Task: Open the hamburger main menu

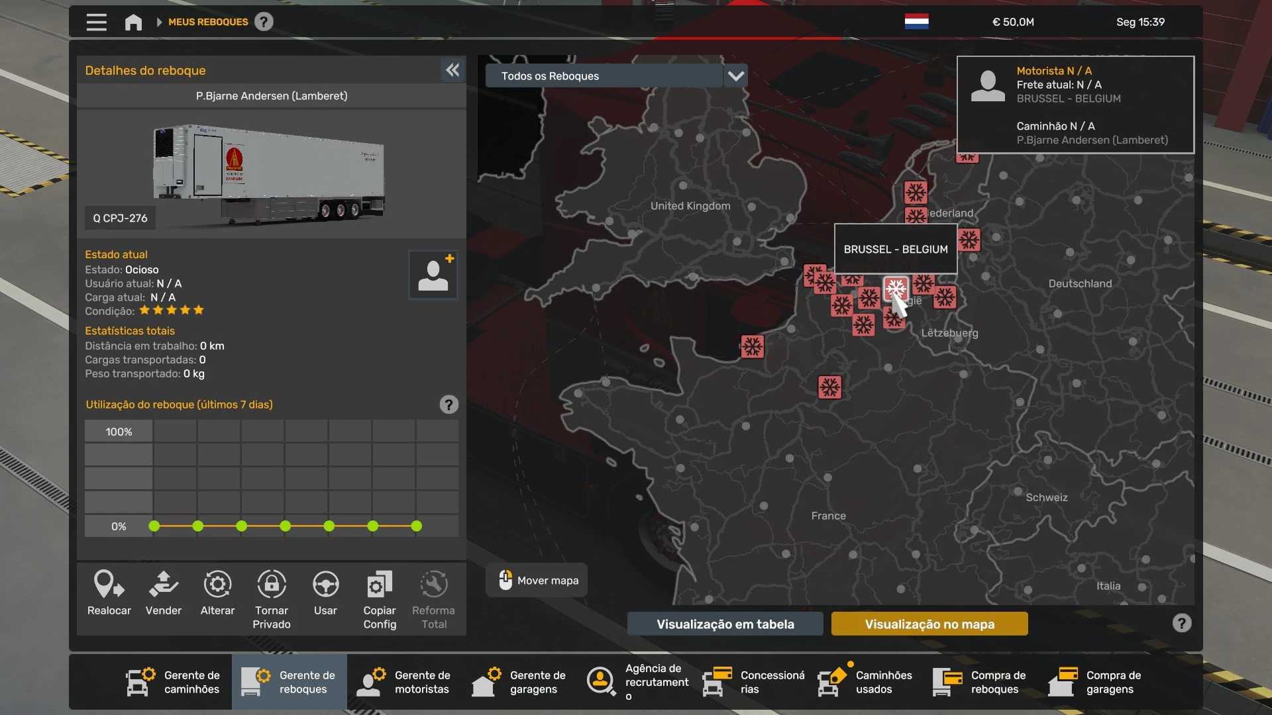Action: click(x=97, y=23)
